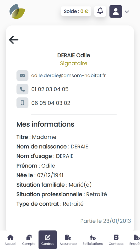This screenshot has height=249, width=140.
Task: Open the odile.deraie@amsom-habitat.fr email address
Action: [68, 75]
